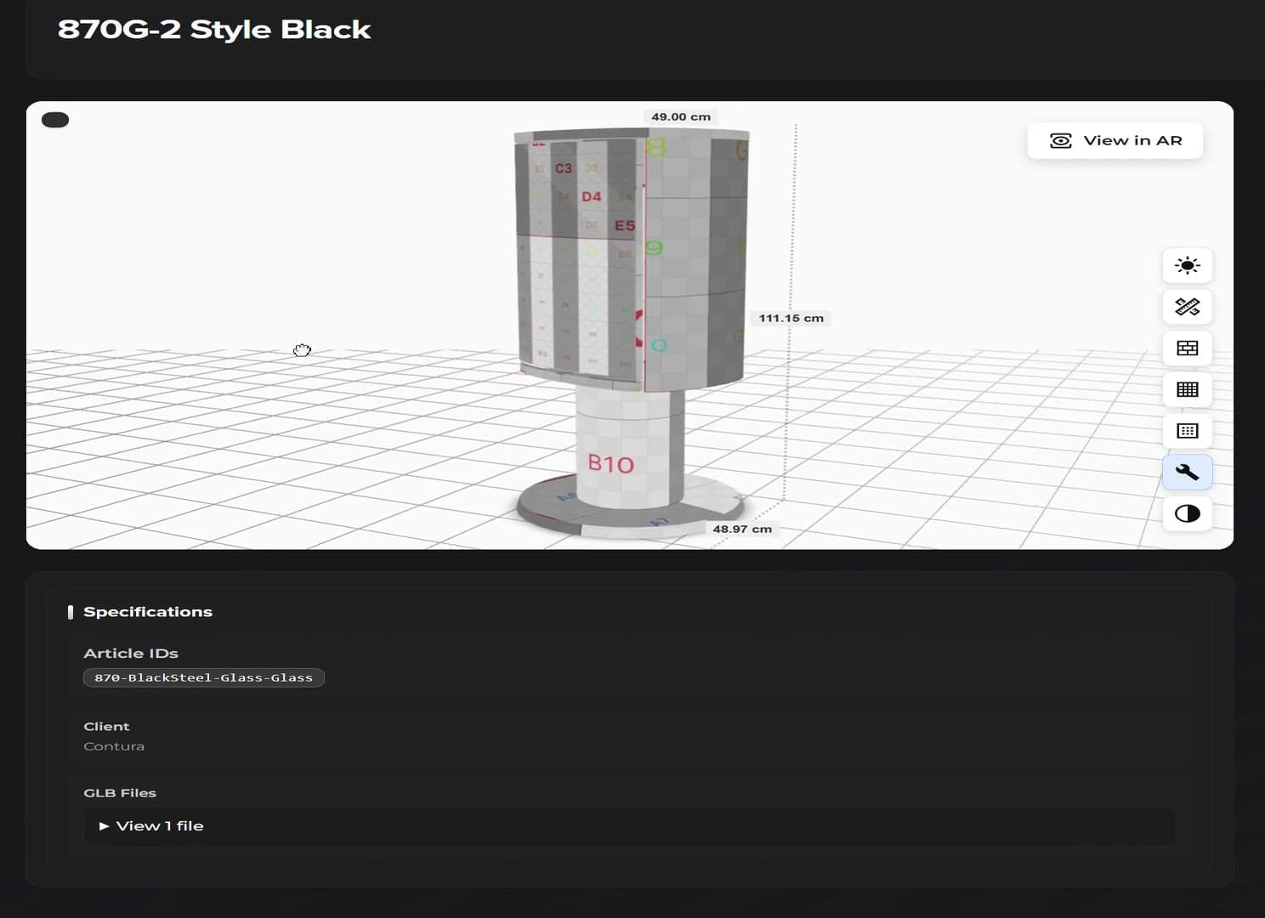Click the dense grid icon

1187,389
